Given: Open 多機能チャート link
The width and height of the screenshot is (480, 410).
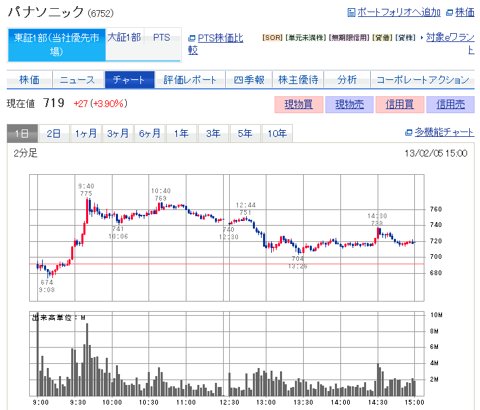Looking at the screenshot, I should point(445,132).
